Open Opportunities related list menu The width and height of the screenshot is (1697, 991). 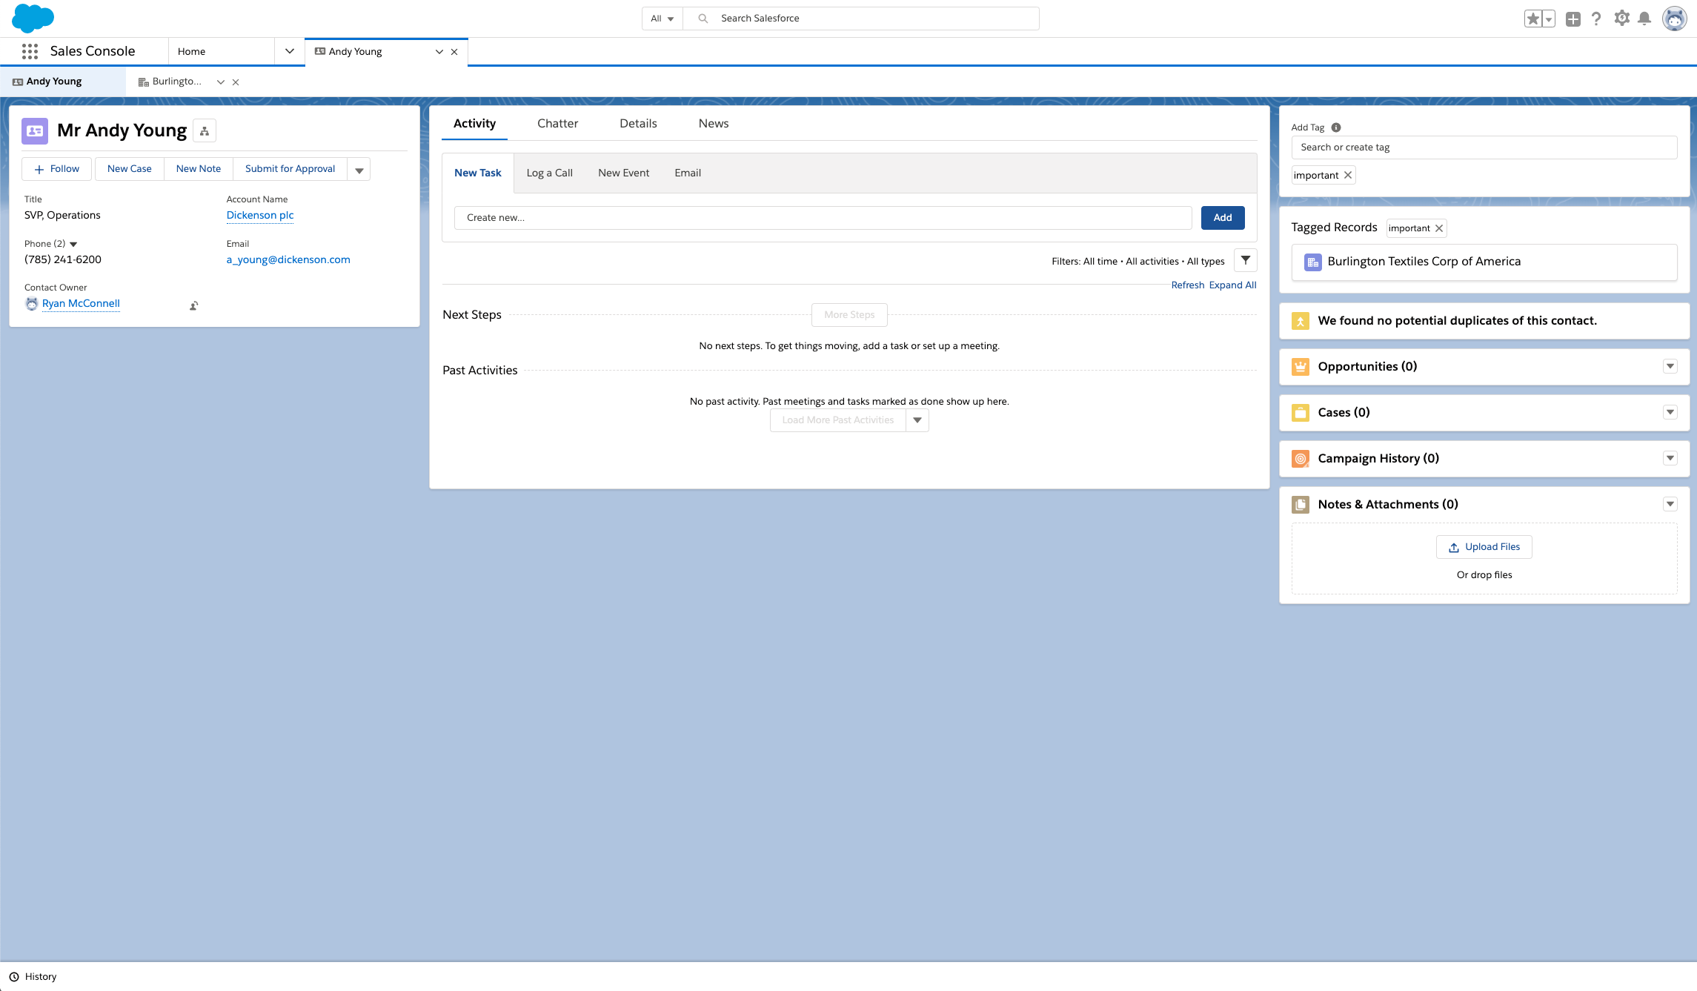coord(1670,366)
